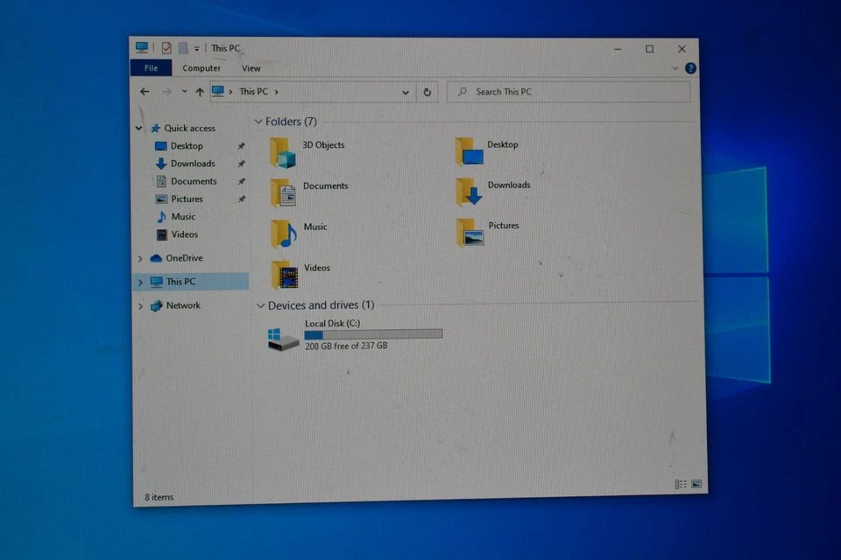Maximize the This PC window
This screenshot has width=841, height=560.
point(649,49)
